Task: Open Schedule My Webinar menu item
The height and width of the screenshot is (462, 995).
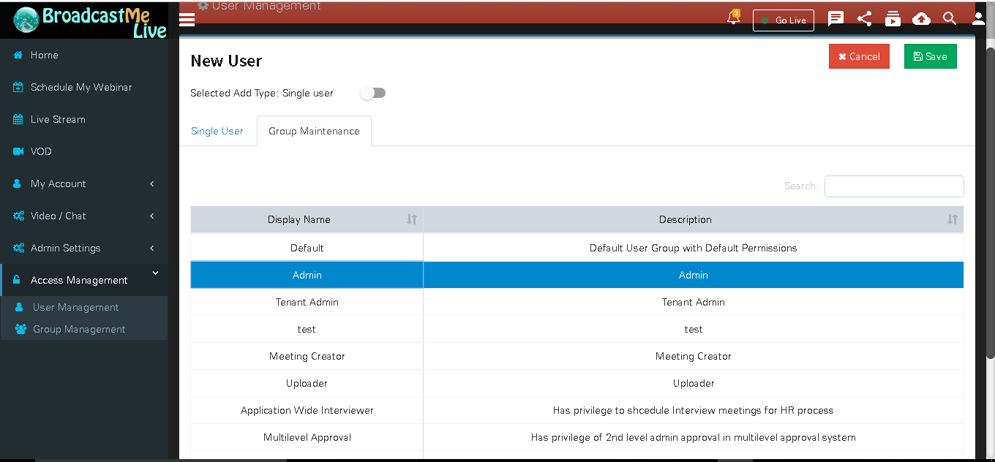Action: point(81,87)
